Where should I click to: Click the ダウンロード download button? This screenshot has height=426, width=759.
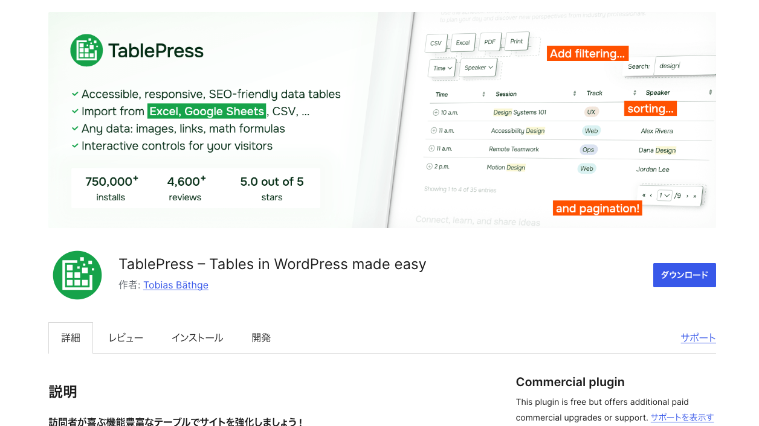pyautogui.click(x=684, y=275)
